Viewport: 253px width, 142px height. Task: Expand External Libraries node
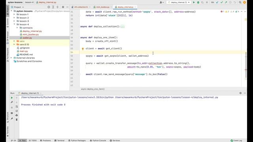11,58
